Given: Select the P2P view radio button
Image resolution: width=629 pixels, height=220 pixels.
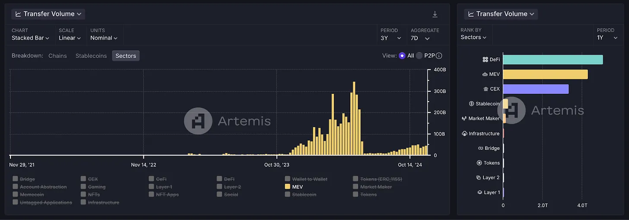Looking at the screenshot, I should point(419,56).
